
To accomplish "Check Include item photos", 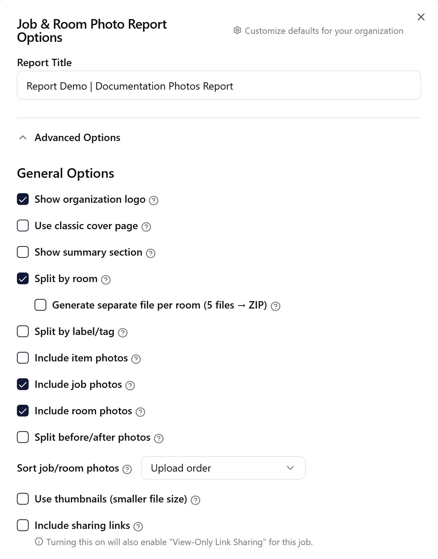I will [x=23, y=358].
